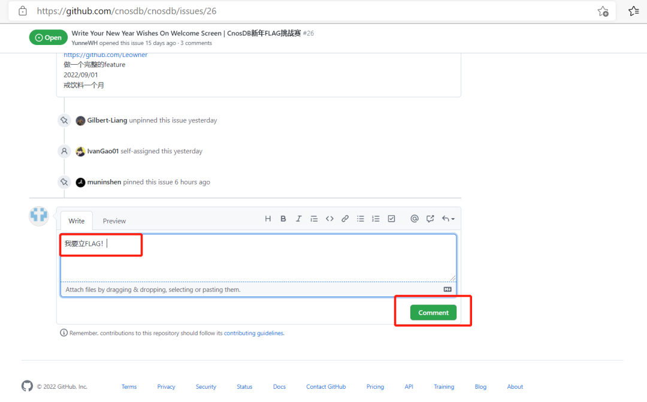Click IvanGao01's avatar
Image resolution: width=647 pixels, height=402 pixels.
pyautogui.click(x=80, y=152)
